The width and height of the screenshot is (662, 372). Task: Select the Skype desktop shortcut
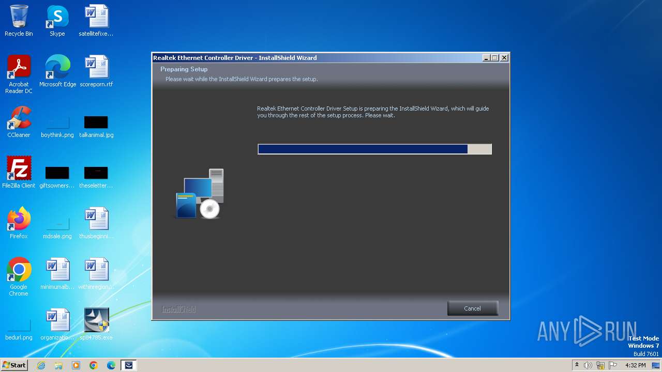pos(57,21)
